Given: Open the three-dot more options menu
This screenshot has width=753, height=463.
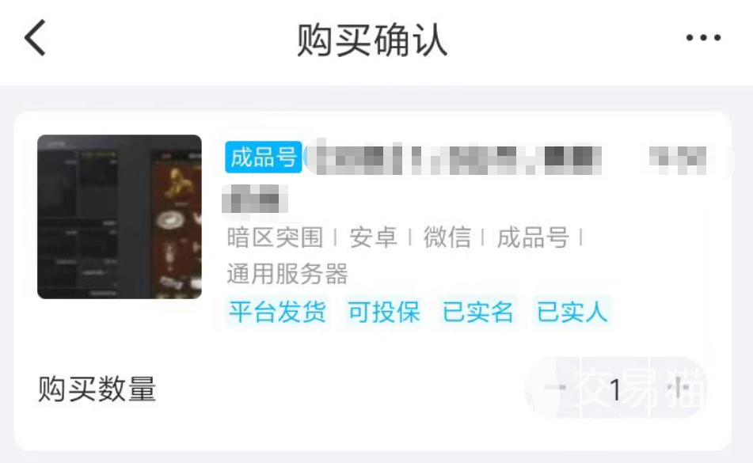Looking at the screenshot, I should tap(703, 37).
